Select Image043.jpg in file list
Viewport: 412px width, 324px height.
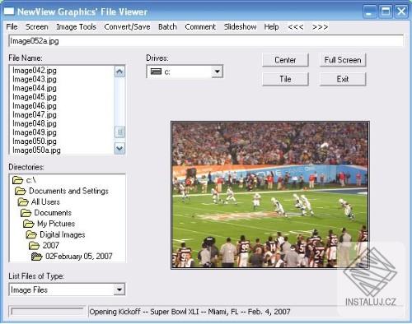(x=35, y=79)
